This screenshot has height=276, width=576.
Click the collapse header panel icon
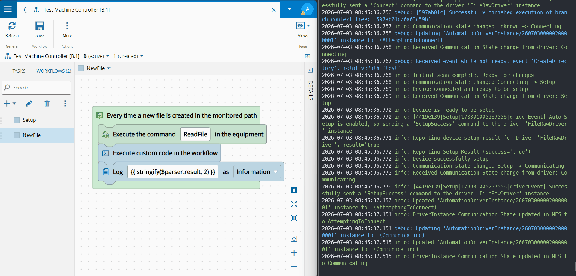[x=308, y=56]
